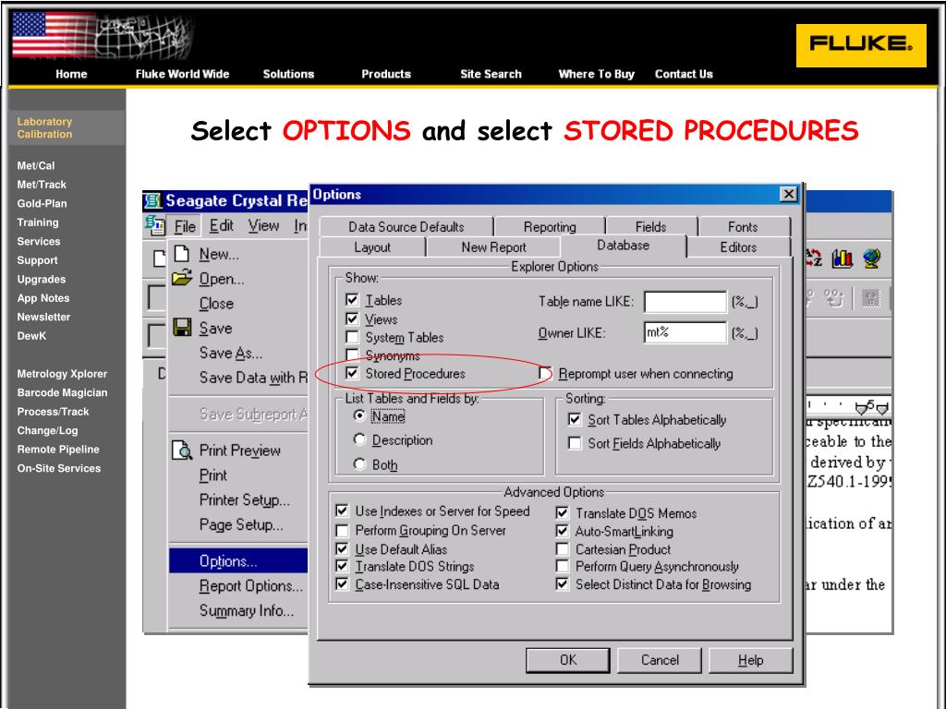Click the globe map toolbar icon

(871, 258)
